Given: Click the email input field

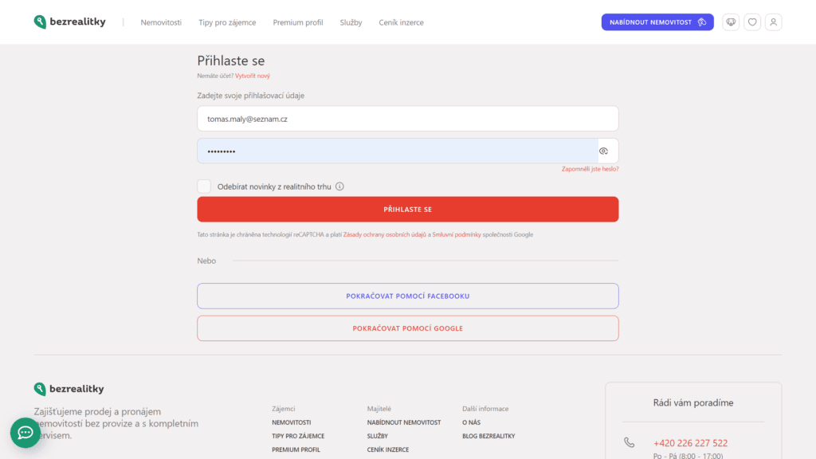Looking at the screenshot, I should tap(407, 119).
